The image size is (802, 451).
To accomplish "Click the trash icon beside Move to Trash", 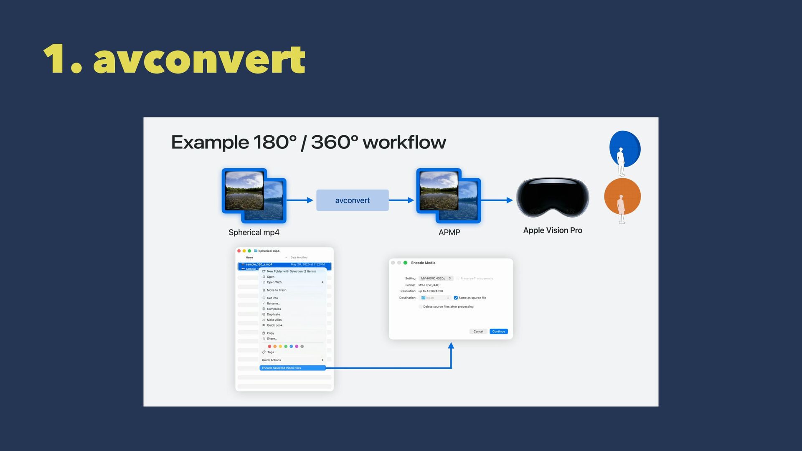I will (264, 290).
